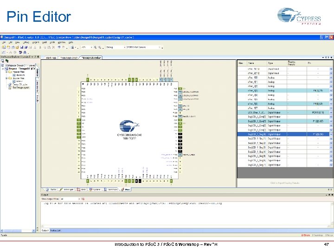Viewport: 334px width, 250px height.
Task: Open the Help menu
Action: pos(71,42)
